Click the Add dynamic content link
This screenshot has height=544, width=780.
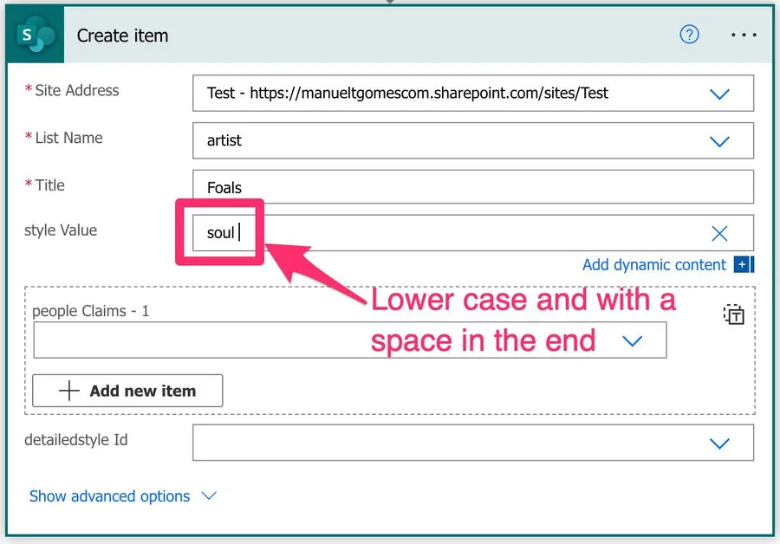point(653,265)
